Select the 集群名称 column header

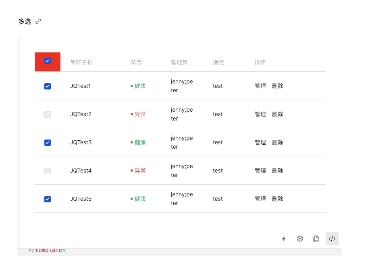pos(81,62)
